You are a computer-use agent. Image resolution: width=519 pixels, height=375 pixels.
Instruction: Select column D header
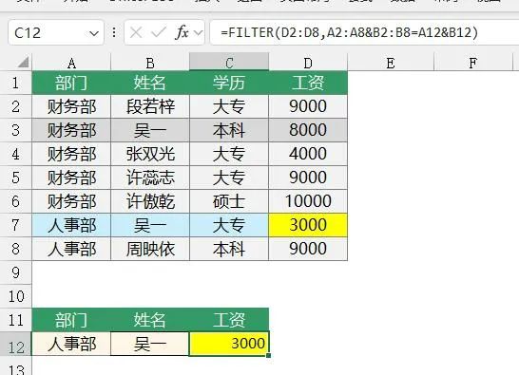pyautogui.click(x=308, y=63)
